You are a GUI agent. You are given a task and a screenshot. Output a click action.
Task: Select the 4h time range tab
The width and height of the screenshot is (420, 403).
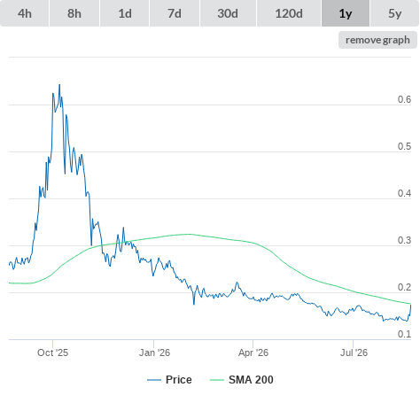click(x=25, y=13)
